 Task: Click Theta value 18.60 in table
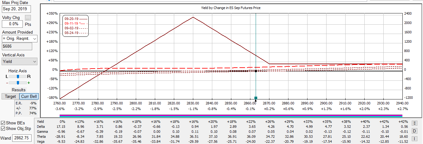(x=403, y=137)
